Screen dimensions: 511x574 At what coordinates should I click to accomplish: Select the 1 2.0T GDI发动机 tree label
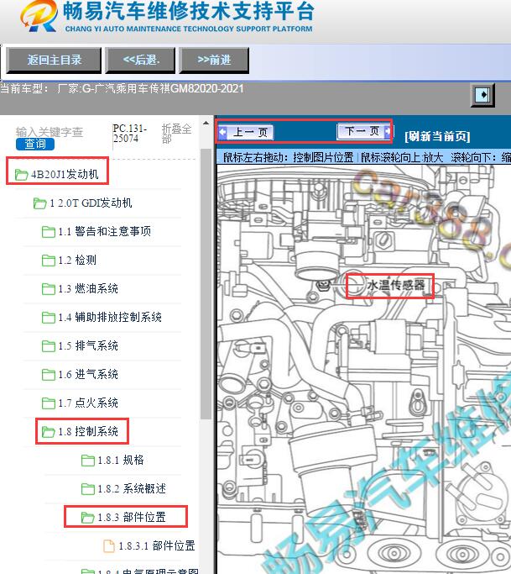91,203
